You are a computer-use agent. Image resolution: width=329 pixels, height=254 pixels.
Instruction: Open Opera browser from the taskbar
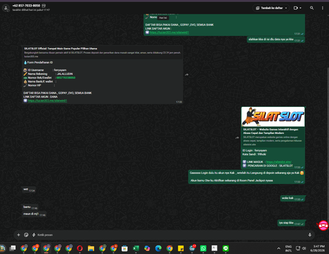tap(80, 248)
